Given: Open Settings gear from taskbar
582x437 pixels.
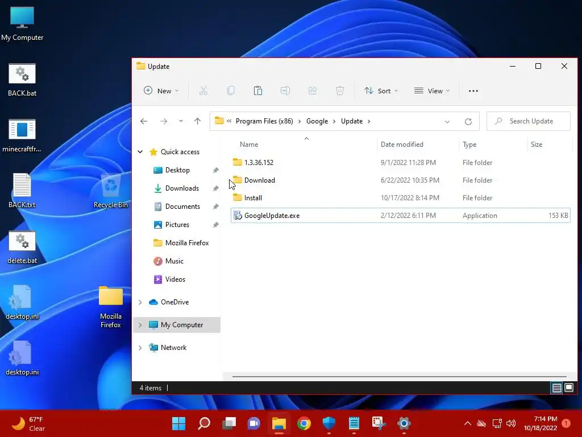Looking at the screenshot, I should 404,423.
